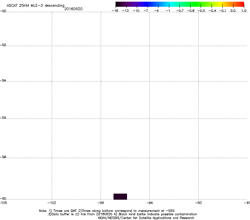
Task: Click the "-50" latitude axis label
Action: (x=3, y=11)
